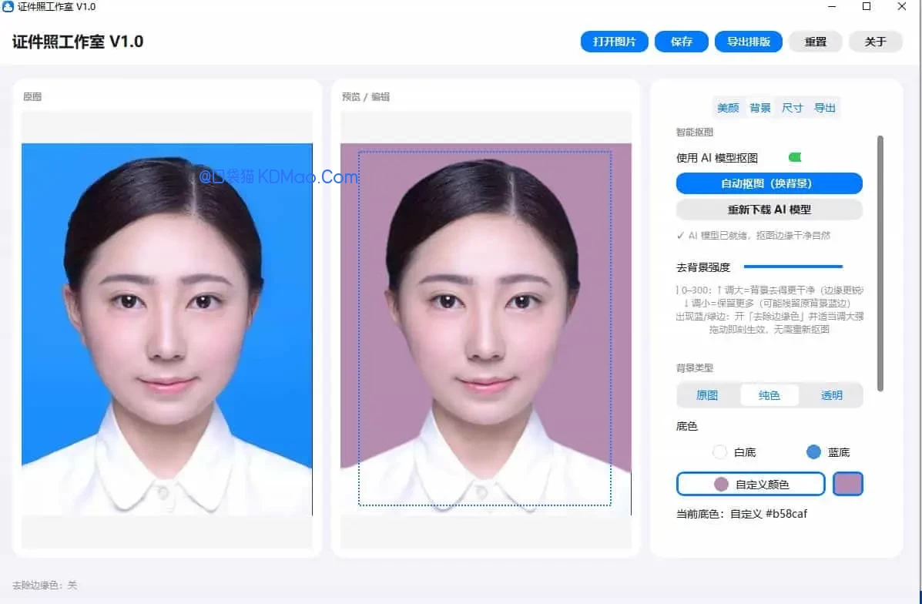
Task: Click the original photo in 原图 panel
Action: pos(167,329)
